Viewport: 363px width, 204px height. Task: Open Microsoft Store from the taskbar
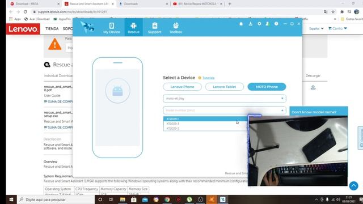click(x=134, y=199)
